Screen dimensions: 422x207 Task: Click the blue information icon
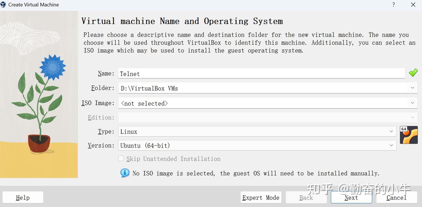[125, 173]
